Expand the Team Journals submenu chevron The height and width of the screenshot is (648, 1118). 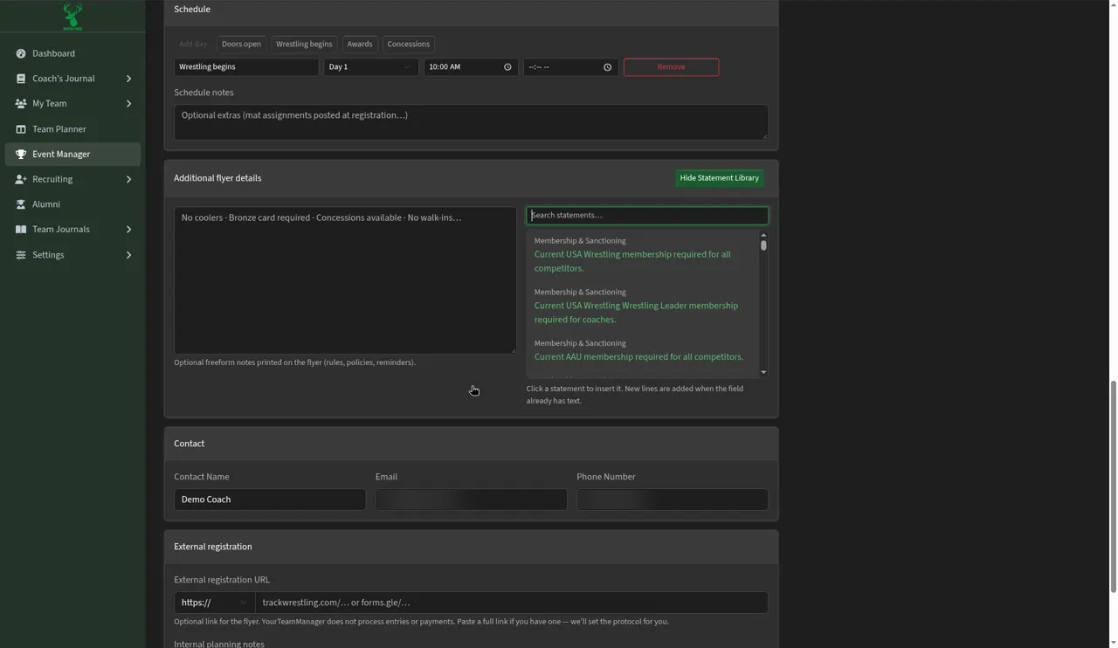(128, 230)
